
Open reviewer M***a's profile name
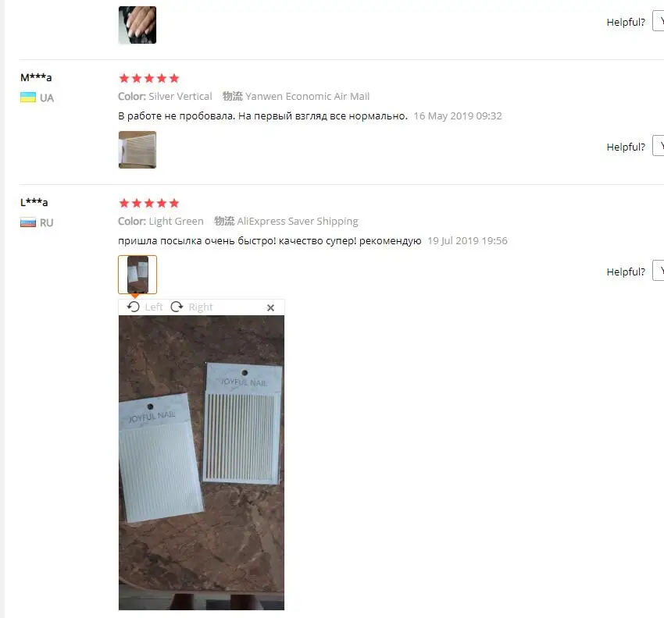coord(36,77)
